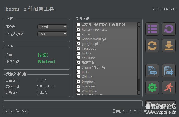Viewport: 179px width, 117px height.
Task: Select the WordPress list entry
Action: click(89, 91)
